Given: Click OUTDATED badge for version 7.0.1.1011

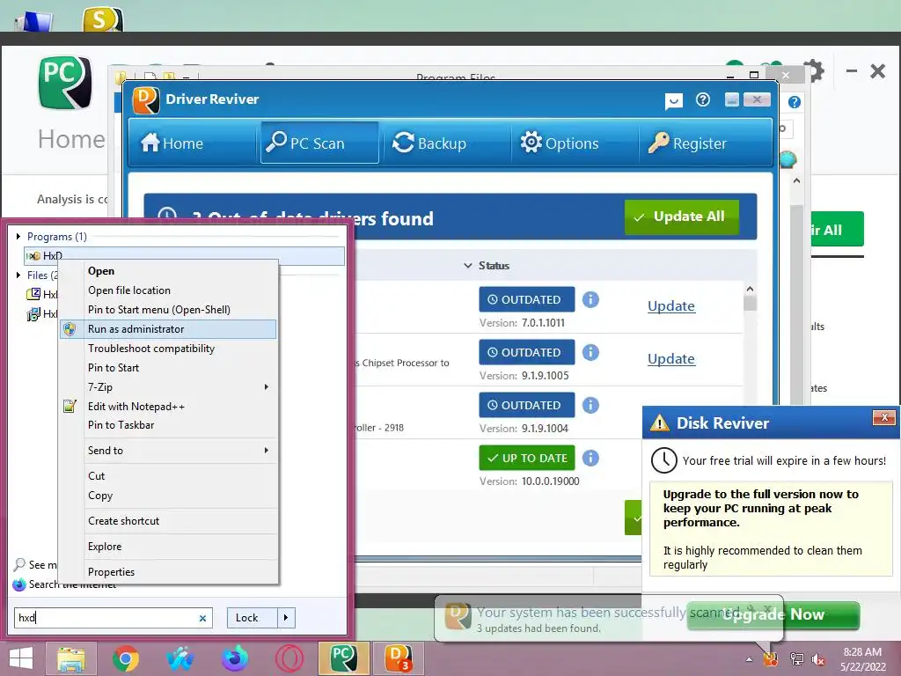Looking at the screenshot, I should click(527, 299).
